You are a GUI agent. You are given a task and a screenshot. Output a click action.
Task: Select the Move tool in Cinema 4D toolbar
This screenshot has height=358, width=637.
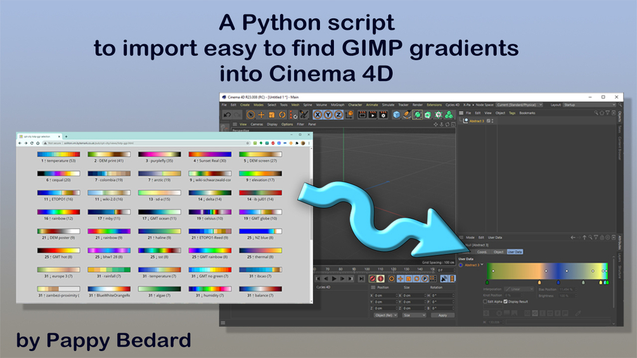261,115
